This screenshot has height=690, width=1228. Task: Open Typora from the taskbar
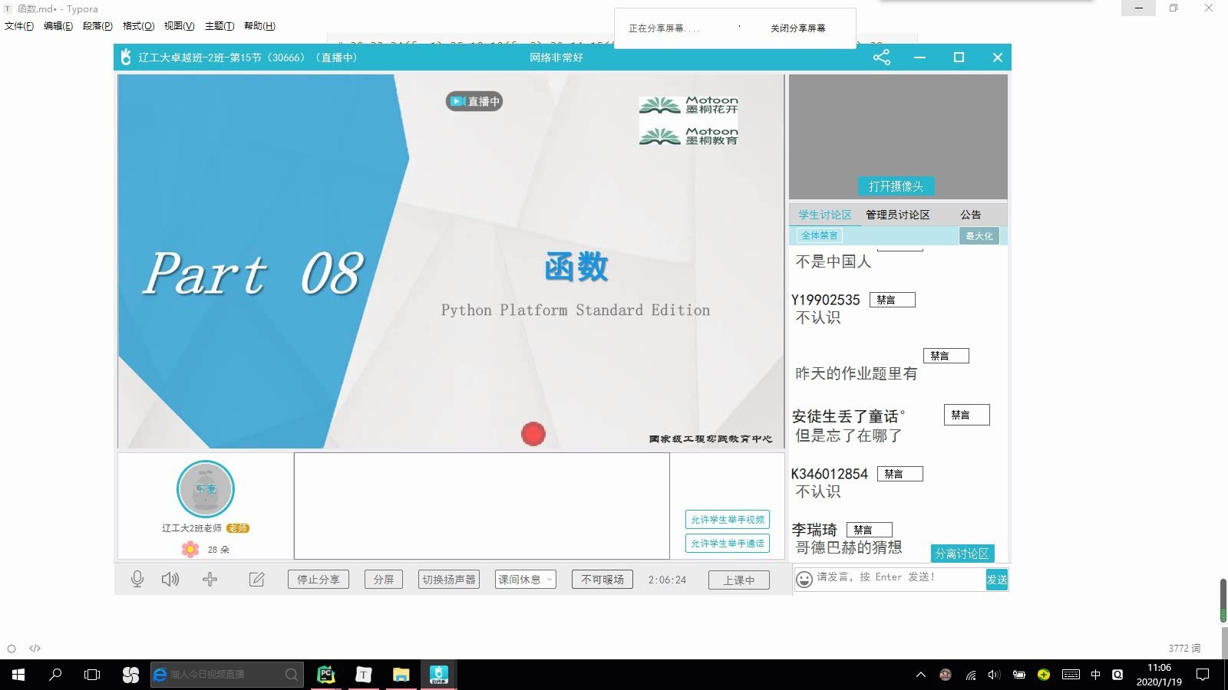tap(364, 675)
